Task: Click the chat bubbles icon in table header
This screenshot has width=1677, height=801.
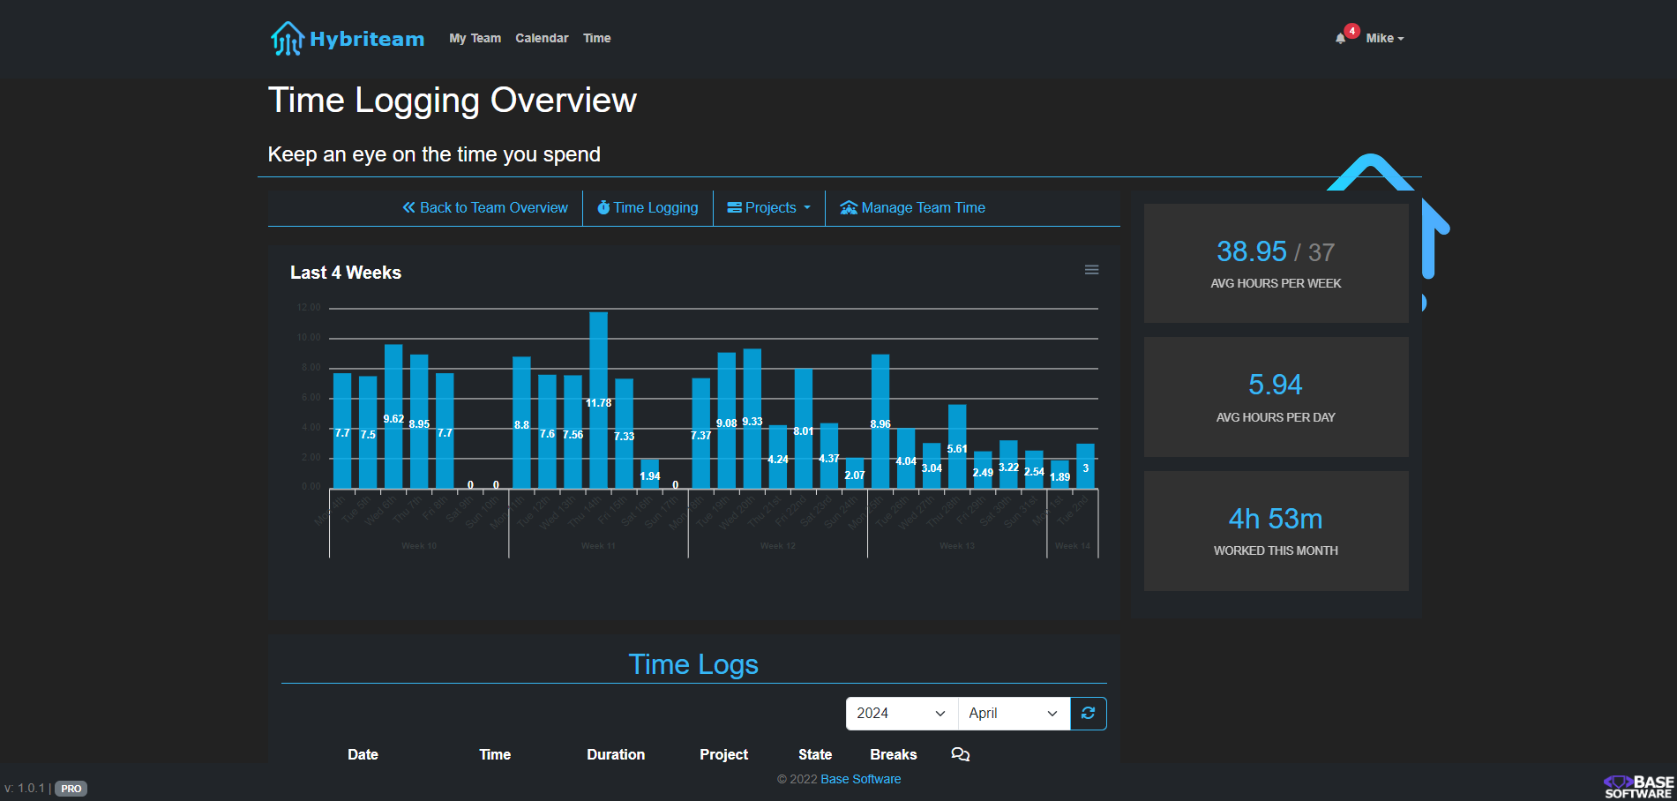Action: (960, 755)
